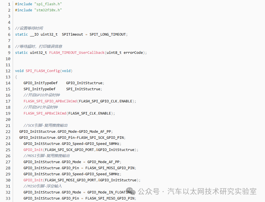Screen dimensions: 265x202
Task: Click FLASH_SPI_APBxClkCmd call on line 19
Action: coord(45,113)
